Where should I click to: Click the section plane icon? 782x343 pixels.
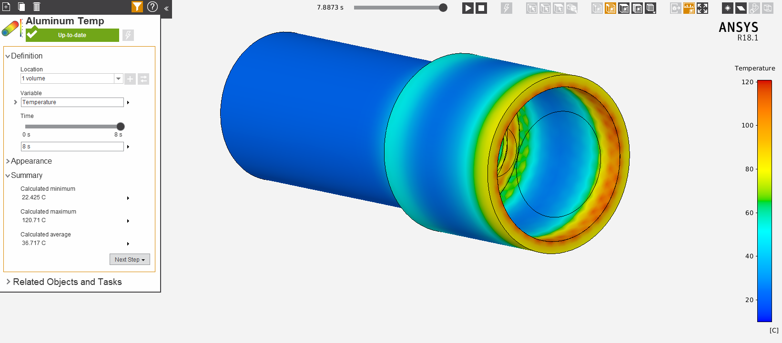741,8
